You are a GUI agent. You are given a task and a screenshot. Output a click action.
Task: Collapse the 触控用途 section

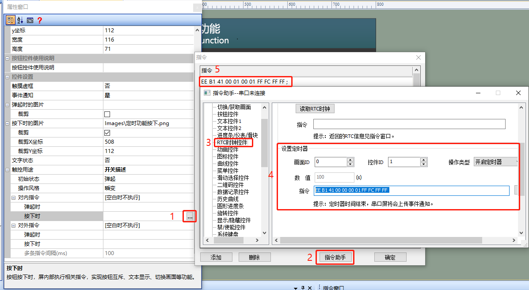pyautogui.click(x=7, y=170)
